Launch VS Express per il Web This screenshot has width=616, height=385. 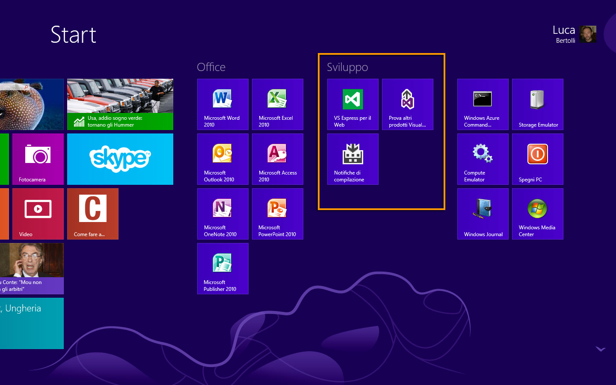tap(353, 104)
